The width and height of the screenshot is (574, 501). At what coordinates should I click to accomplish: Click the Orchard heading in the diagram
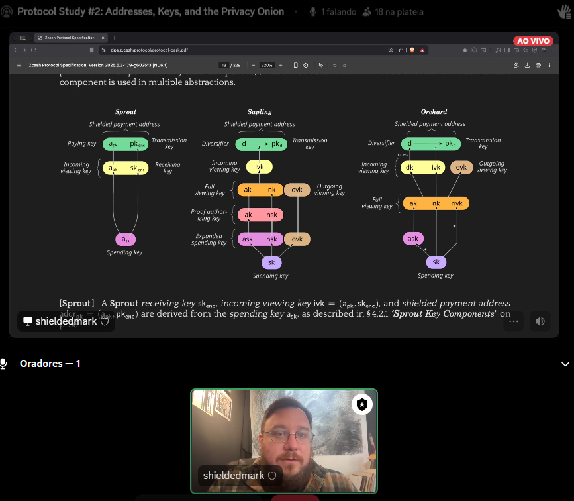point(434,112)
